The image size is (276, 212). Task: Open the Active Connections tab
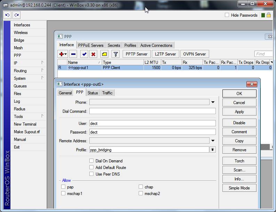coord(156,45)
